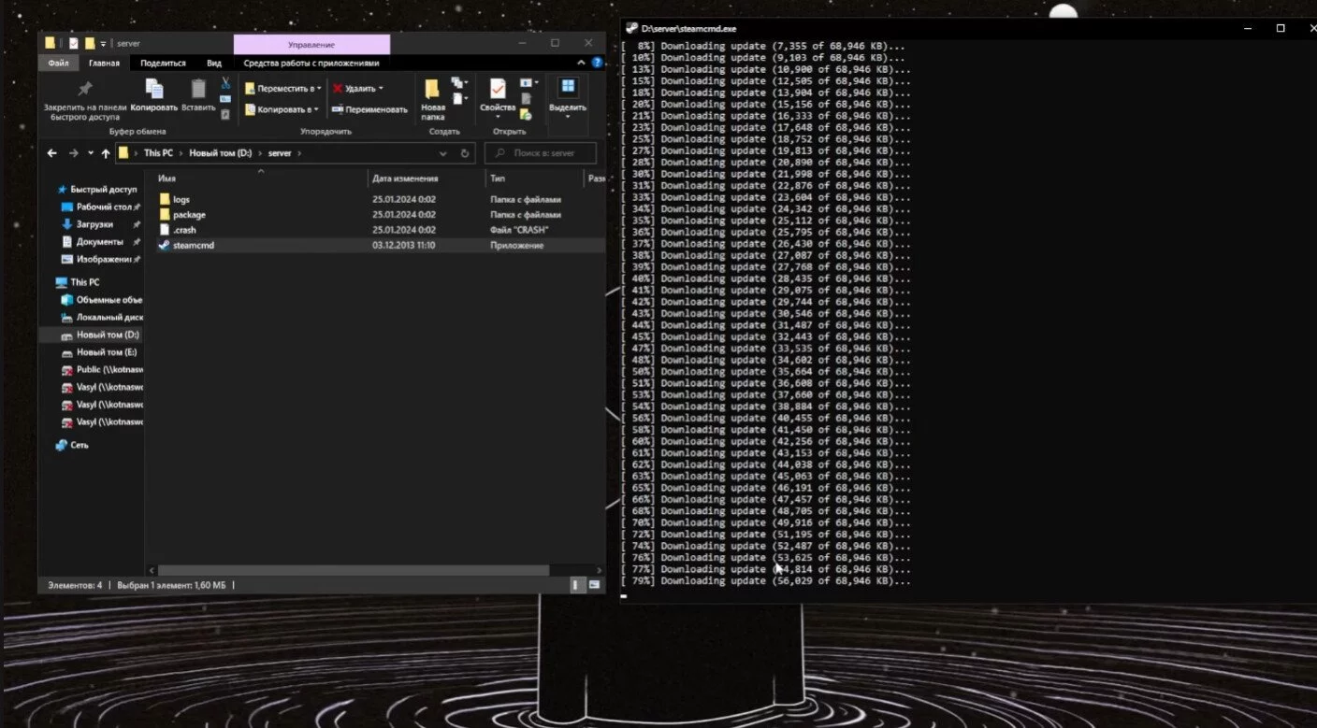
Task: Click the Копировать (Copy) ribbon icon
Action: click(x=154, y=90)
